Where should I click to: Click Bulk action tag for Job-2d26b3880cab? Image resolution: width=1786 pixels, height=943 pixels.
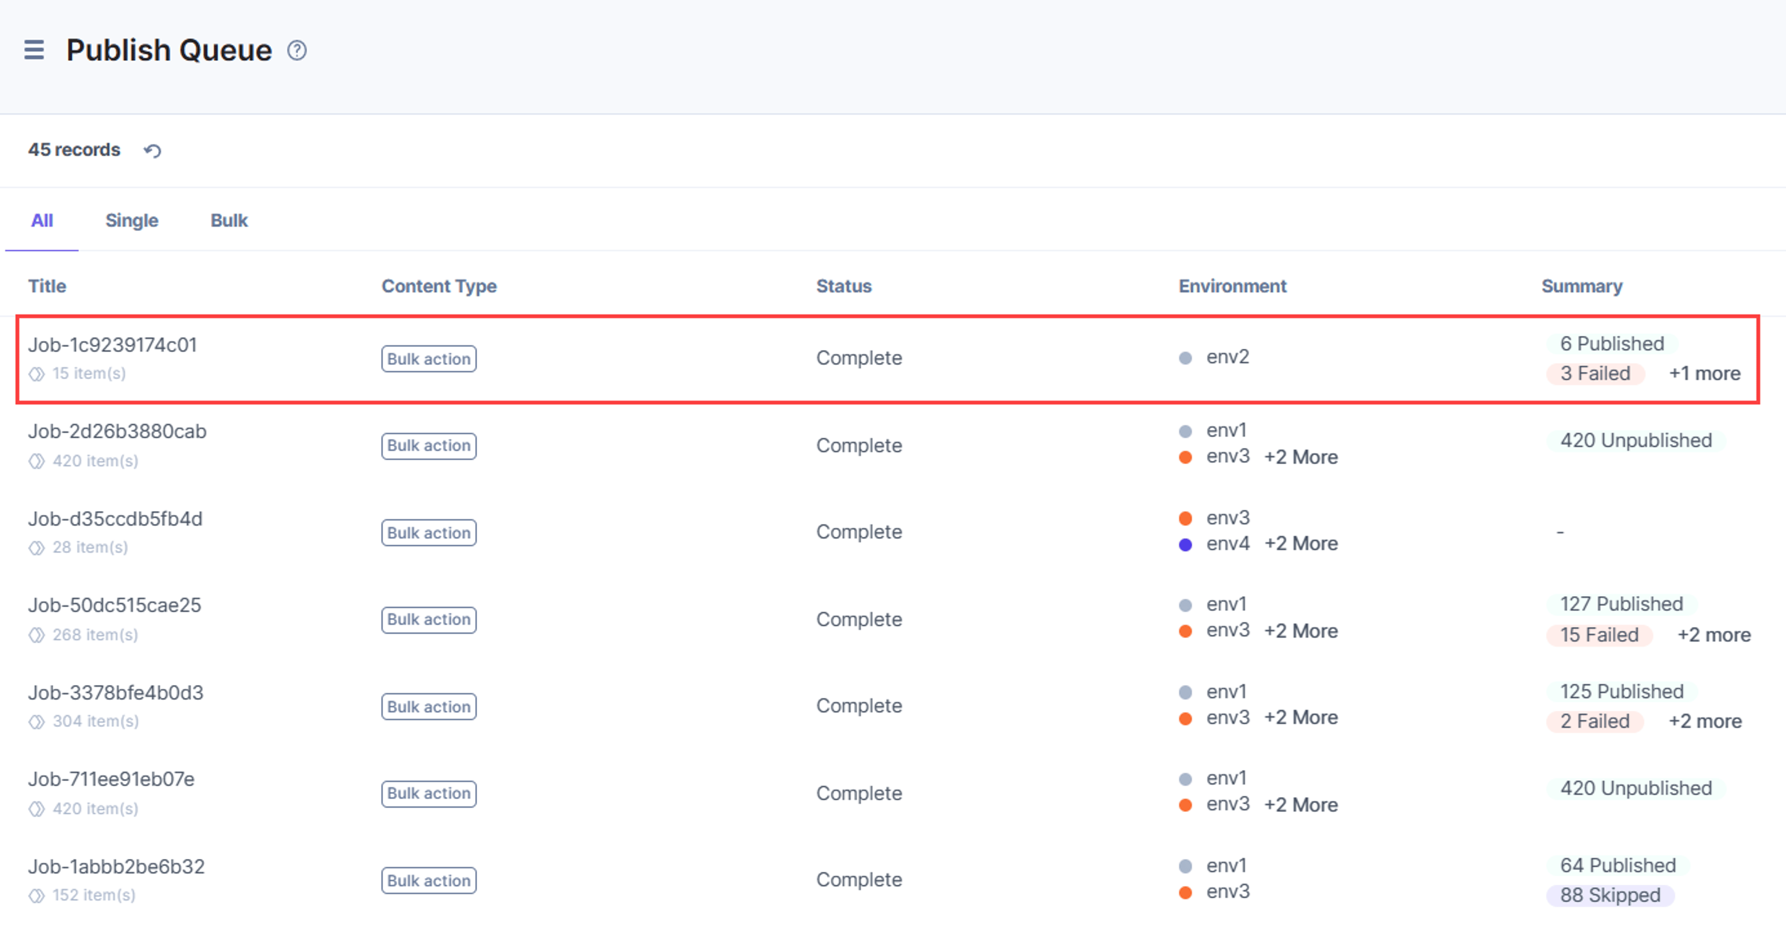(x=428, y=446)
